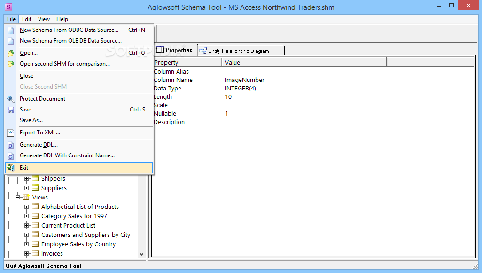This screenshot has height=273, width=482.
Task: Open the File menu
Action: (11, 19)
